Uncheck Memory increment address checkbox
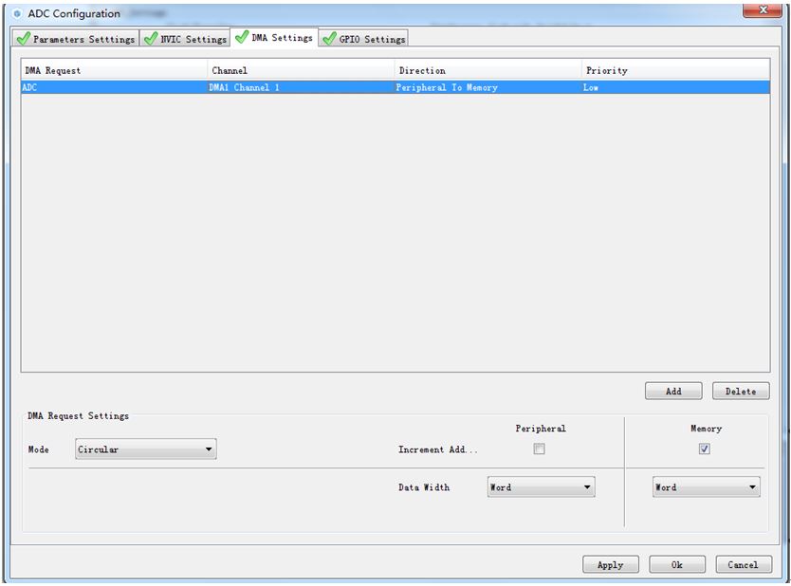 click(704, 449)
